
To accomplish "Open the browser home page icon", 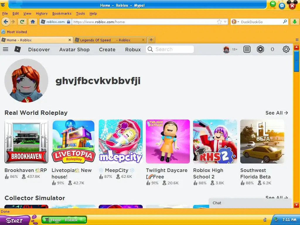I will 33,22.
